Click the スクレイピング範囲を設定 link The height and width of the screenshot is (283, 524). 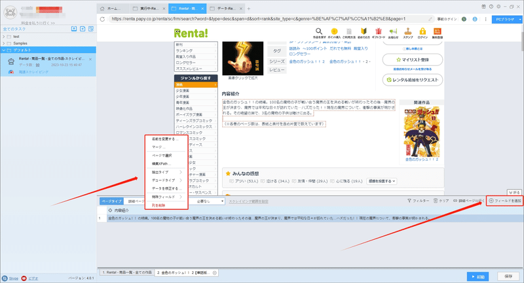pyautogui.click(x=248, y=201)
